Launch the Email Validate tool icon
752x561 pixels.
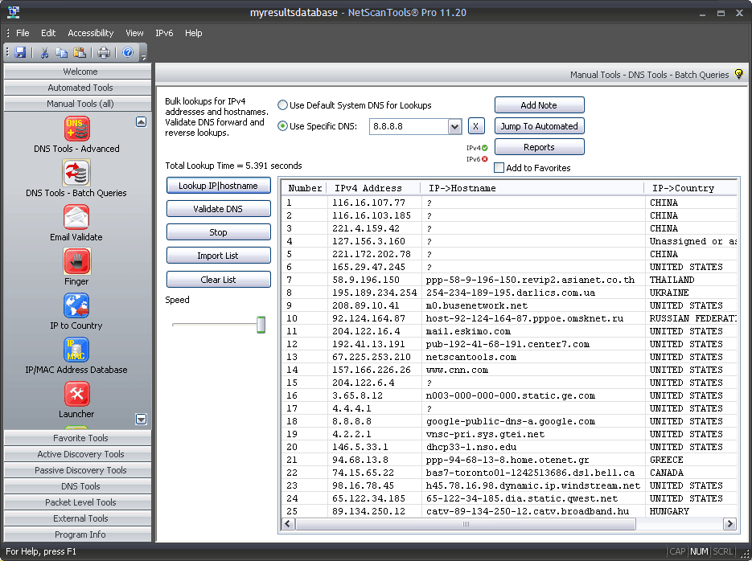76,217
